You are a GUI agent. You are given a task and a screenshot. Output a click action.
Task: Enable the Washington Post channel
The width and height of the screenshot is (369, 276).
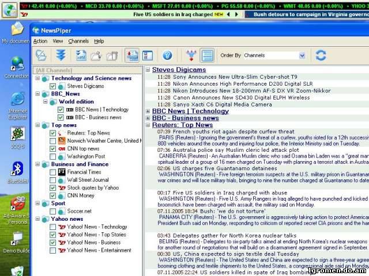[52, 156]
